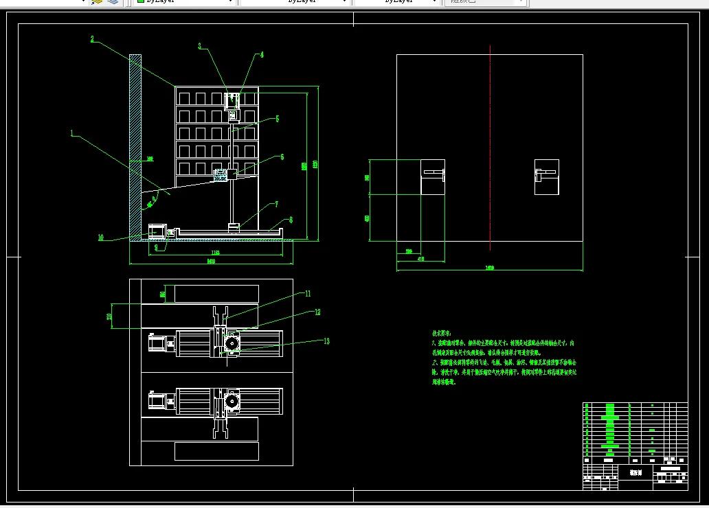Open the ByLayer color dropdown with green swatch
Screen dimensions: 709x508
(x=185, y=2)
